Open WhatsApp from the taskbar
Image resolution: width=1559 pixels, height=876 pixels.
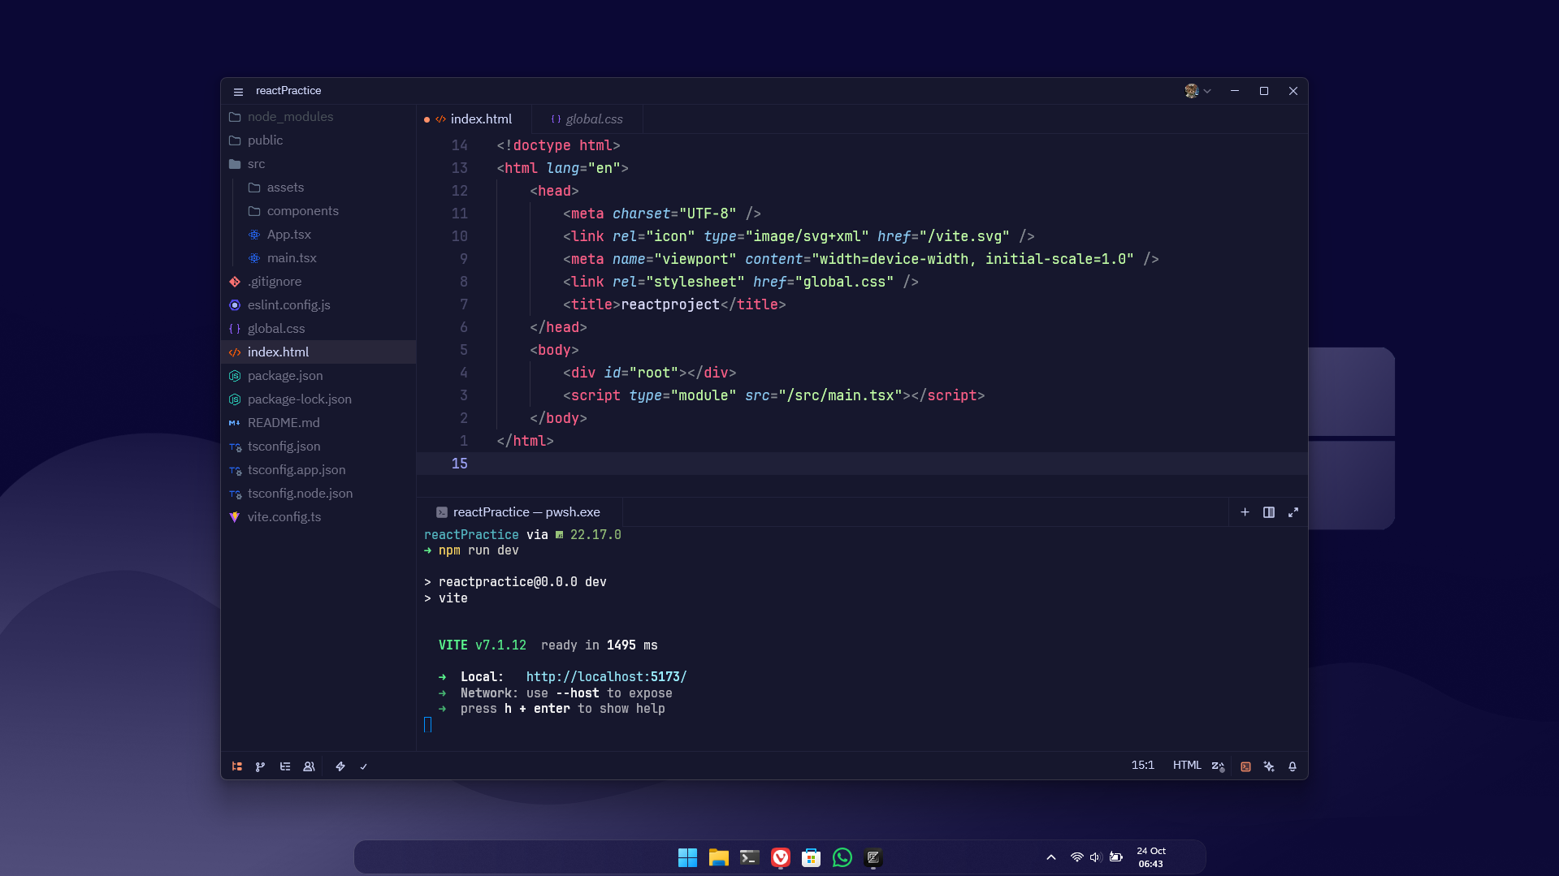pyautogui.click(x=842, y=857)
